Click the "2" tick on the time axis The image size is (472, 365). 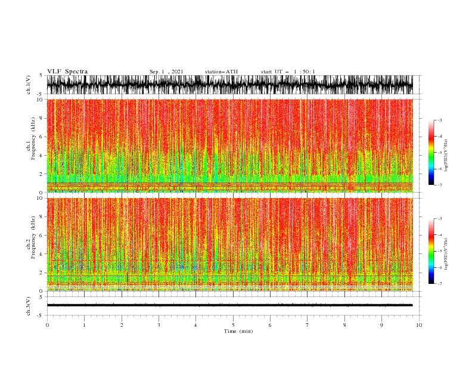click(x=122, y=325)
